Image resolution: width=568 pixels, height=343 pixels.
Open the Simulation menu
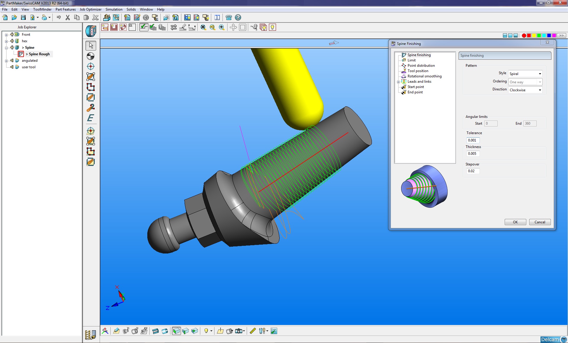click(114, 9)
